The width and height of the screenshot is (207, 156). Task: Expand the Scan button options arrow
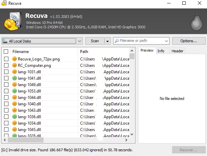[108, 41]
